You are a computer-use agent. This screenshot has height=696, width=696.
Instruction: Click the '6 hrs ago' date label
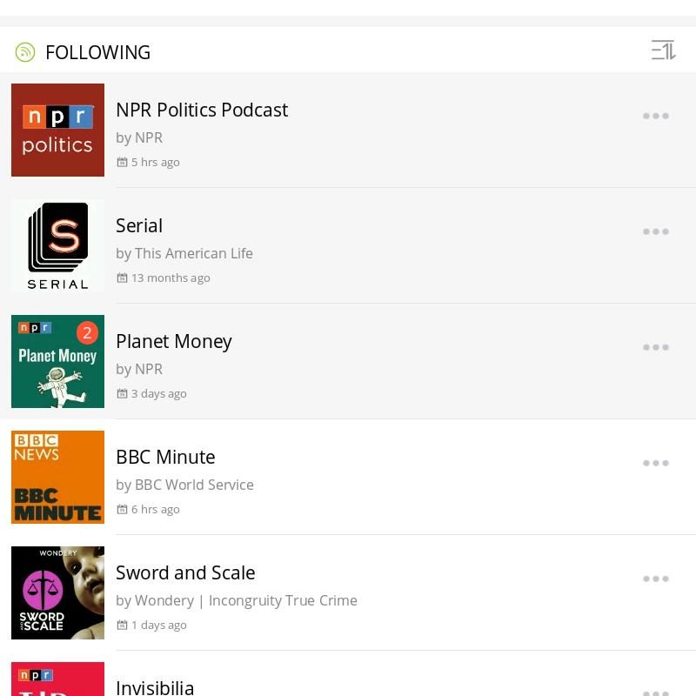coord(156,509)
